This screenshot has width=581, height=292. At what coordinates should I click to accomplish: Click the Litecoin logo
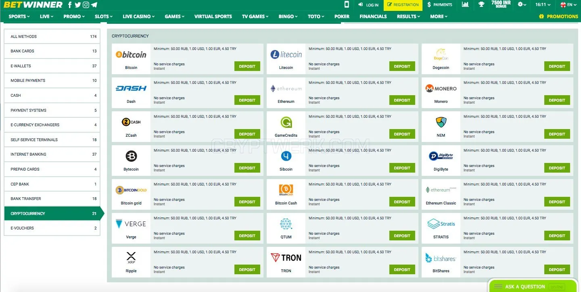(286, 54)
